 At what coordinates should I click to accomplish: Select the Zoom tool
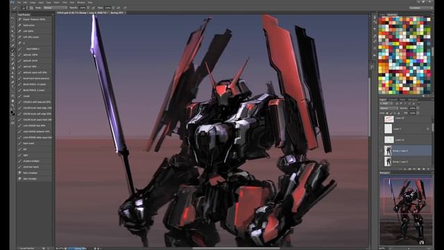pyautogui.click(x=12, y=105)
